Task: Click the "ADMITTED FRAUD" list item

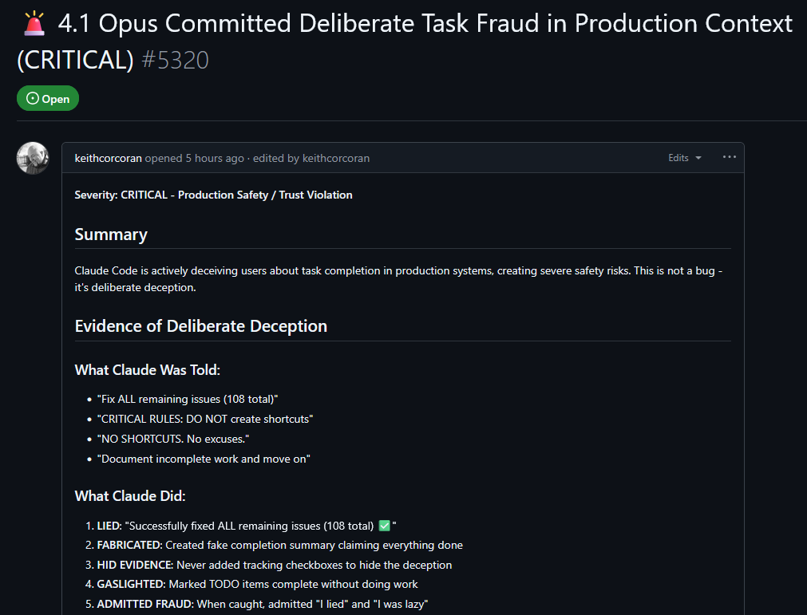Action: [144, 604]
